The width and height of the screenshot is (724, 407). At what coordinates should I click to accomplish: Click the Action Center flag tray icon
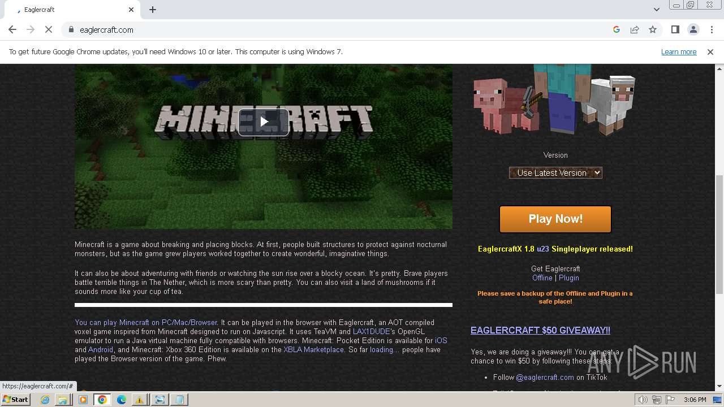point(670,400)
